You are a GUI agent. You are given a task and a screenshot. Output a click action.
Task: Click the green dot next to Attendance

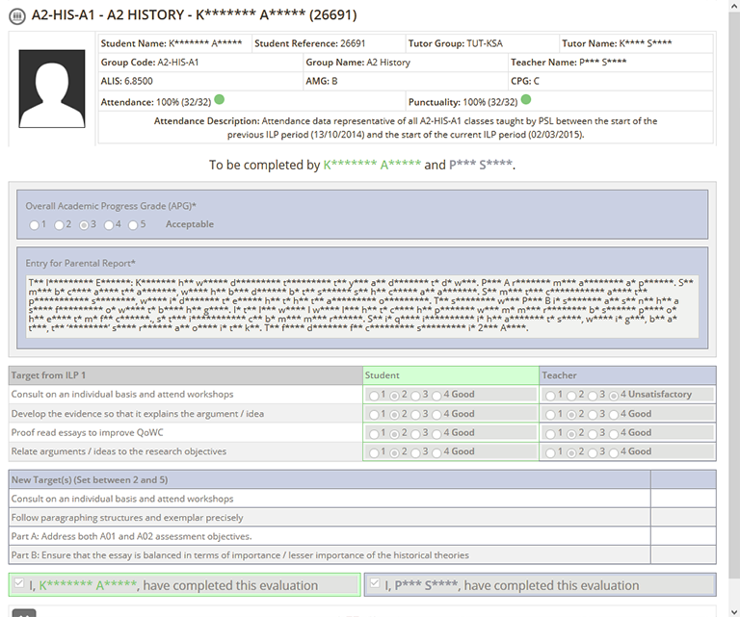point(220,99)
